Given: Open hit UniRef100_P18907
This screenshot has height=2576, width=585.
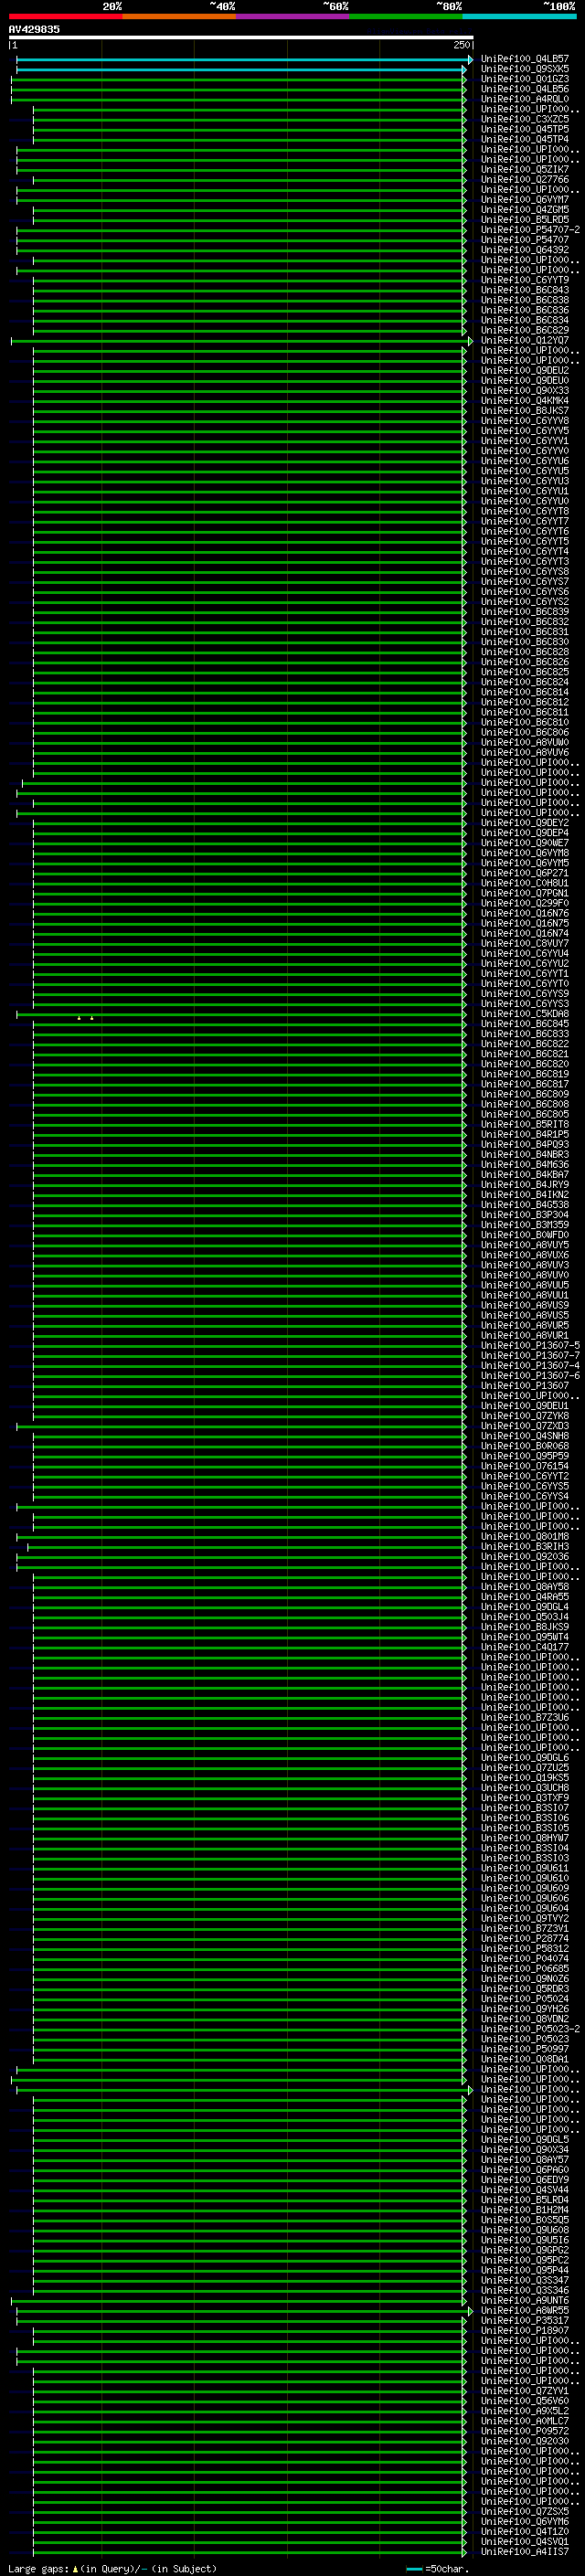Looking at the screenshot, I should (525, 2330).
